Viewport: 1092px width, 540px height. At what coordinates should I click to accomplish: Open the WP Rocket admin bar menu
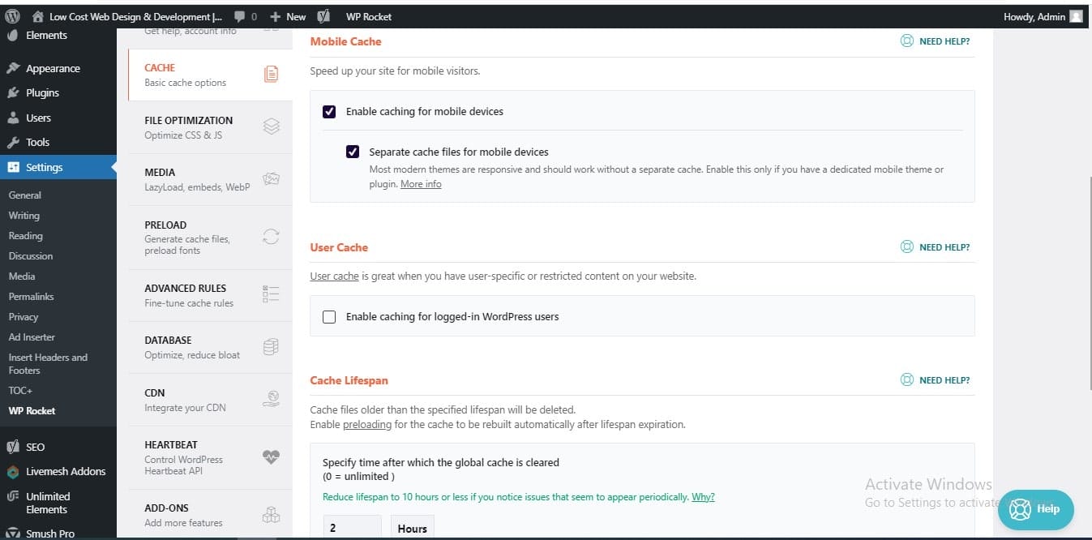369,16
